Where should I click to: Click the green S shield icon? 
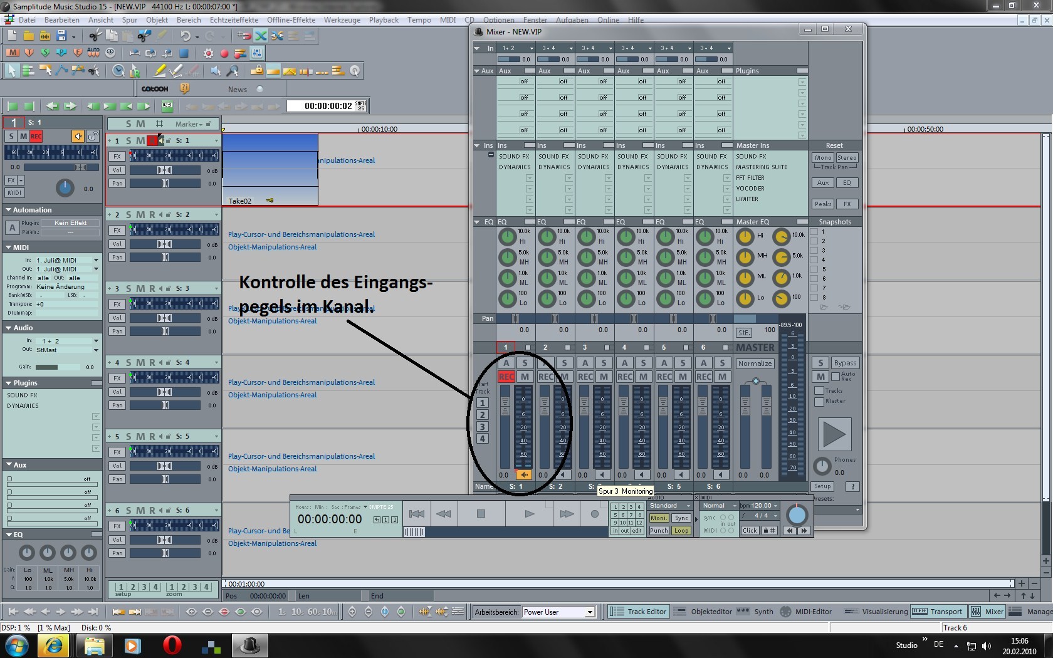point(45,53)
